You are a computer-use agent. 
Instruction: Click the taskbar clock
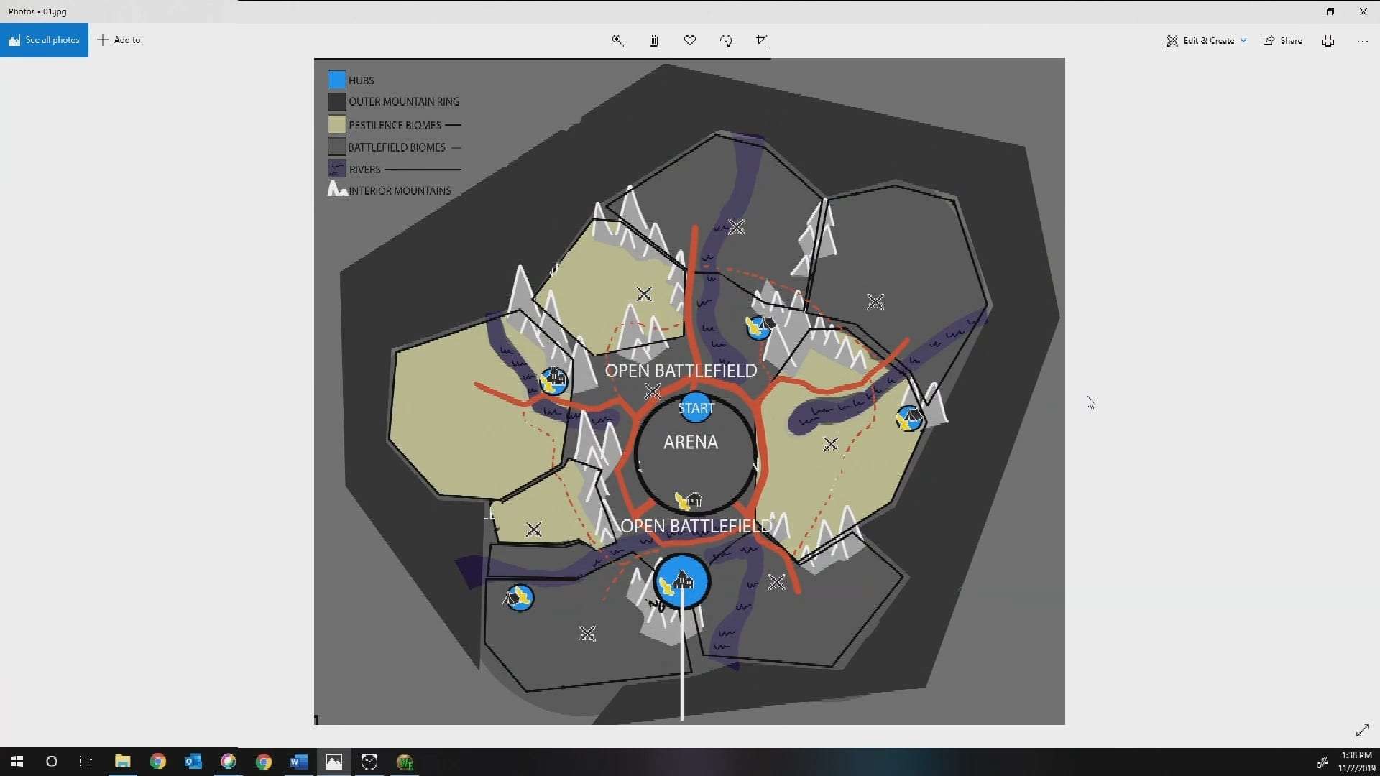coord(1356,762)
